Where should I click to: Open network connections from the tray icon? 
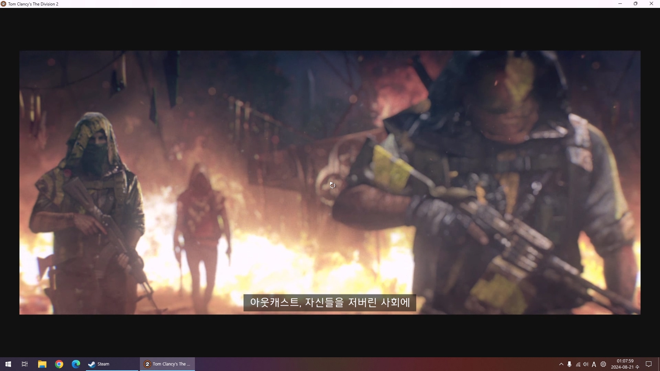(578, 364)
